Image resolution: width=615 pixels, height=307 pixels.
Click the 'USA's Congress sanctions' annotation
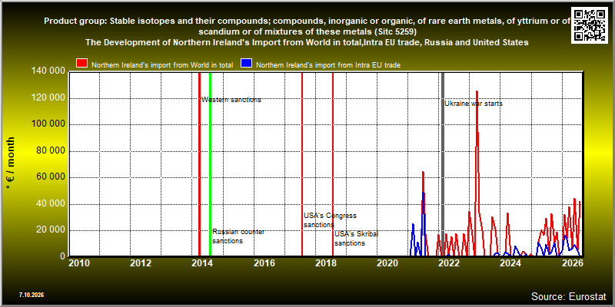[330, 220]
